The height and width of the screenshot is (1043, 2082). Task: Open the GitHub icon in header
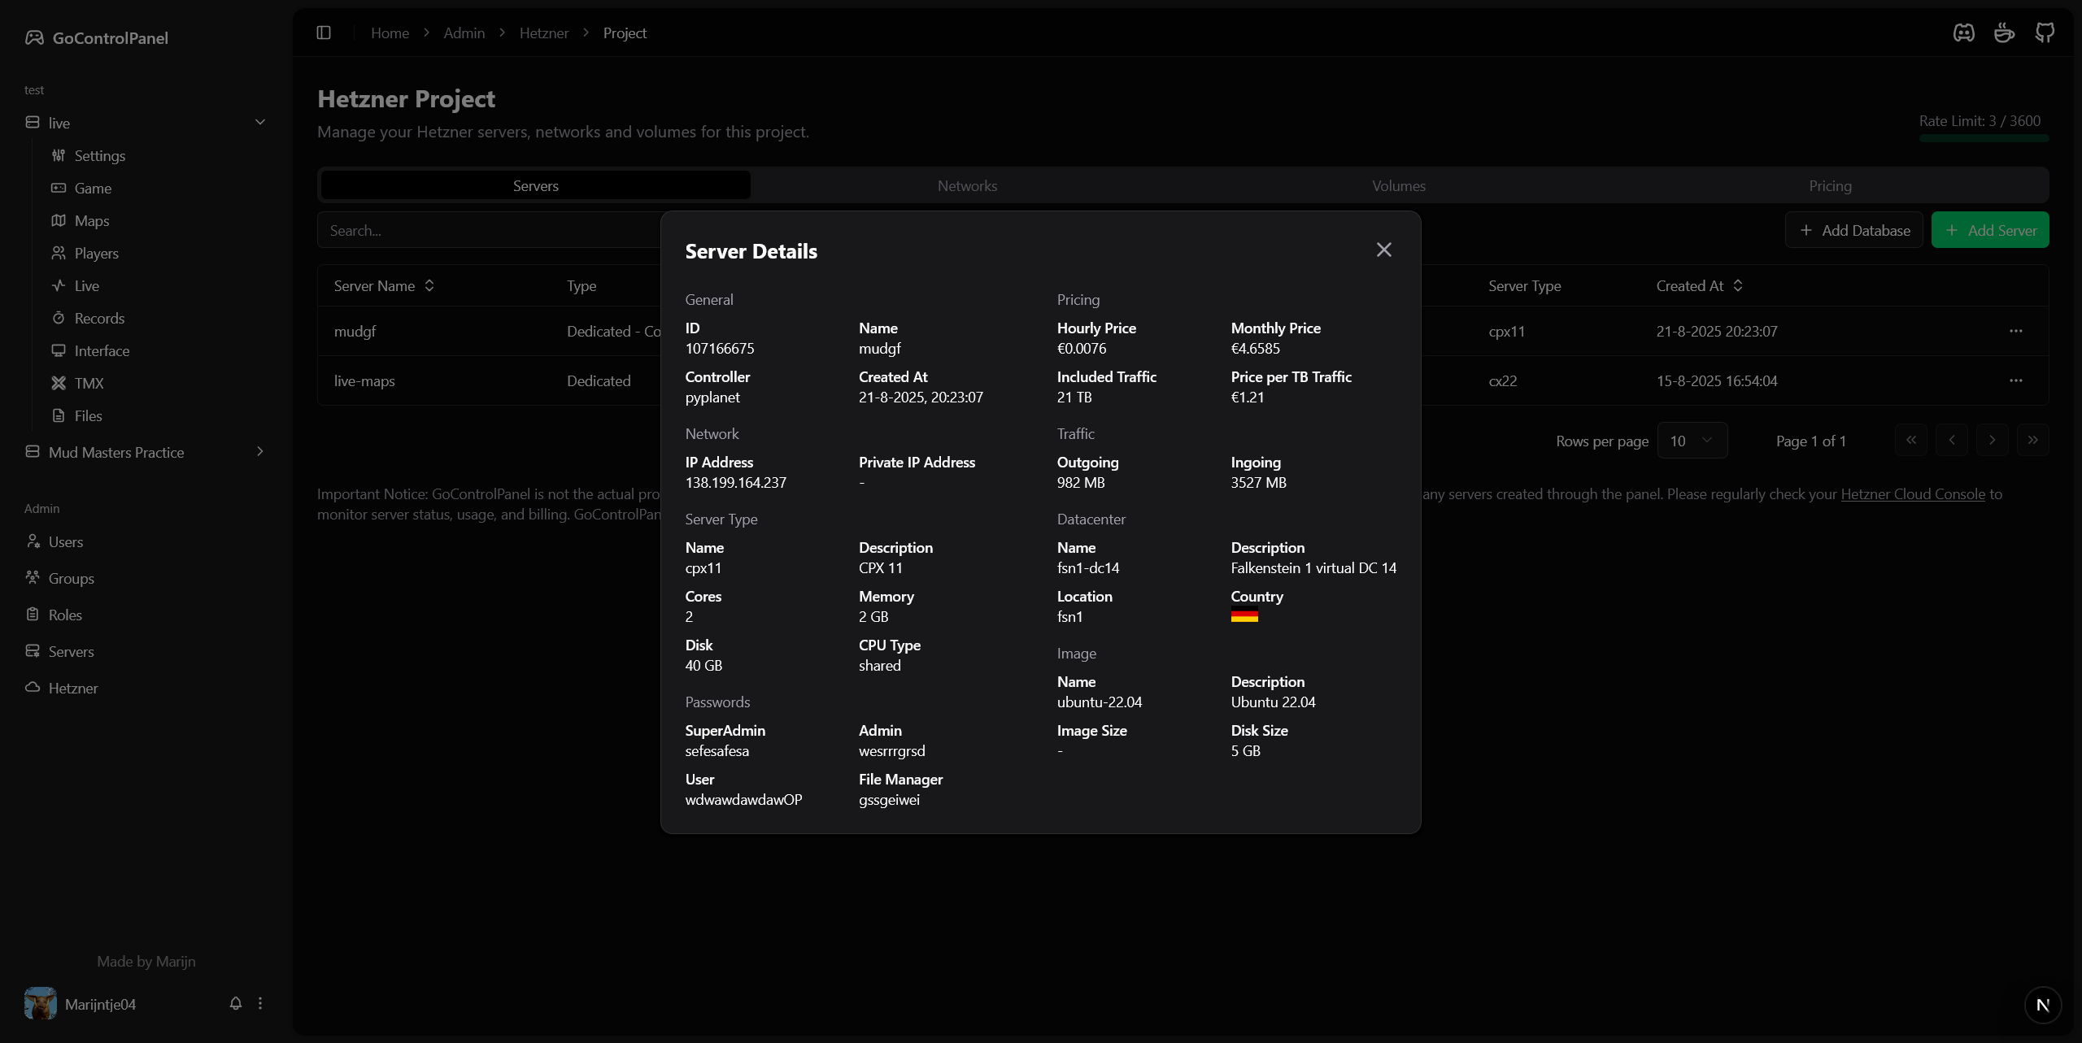point(2045,33)
